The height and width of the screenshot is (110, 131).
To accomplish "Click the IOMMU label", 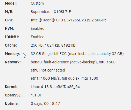I will pos(12,37).
